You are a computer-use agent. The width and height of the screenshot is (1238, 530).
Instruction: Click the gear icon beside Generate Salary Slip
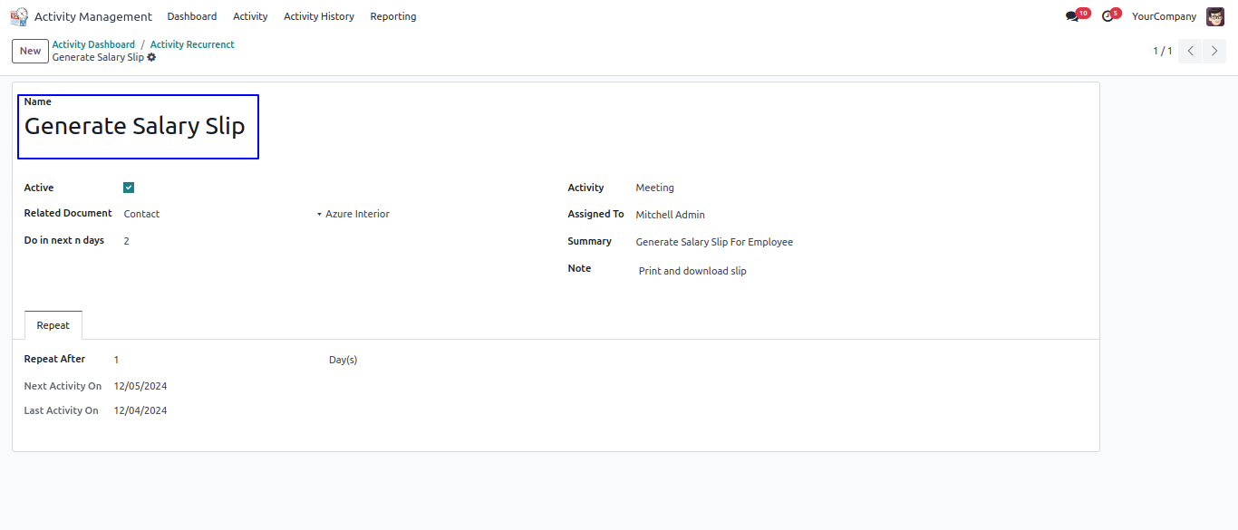[x=151, y=57]
